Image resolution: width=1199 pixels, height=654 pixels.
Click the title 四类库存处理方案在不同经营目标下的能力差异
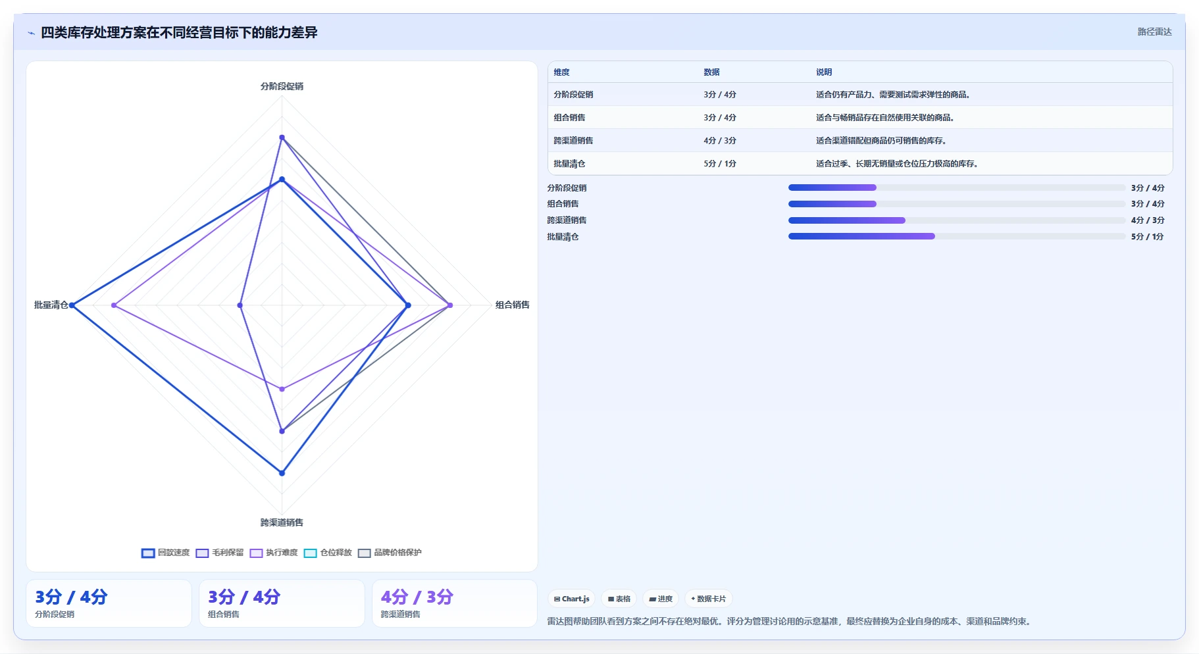point(179,32)
